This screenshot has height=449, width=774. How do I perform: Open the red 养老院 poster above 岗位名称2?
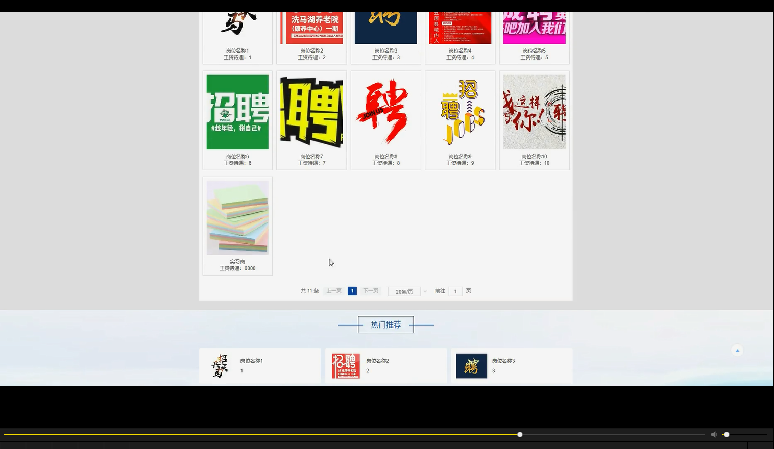tap(311, 28)
